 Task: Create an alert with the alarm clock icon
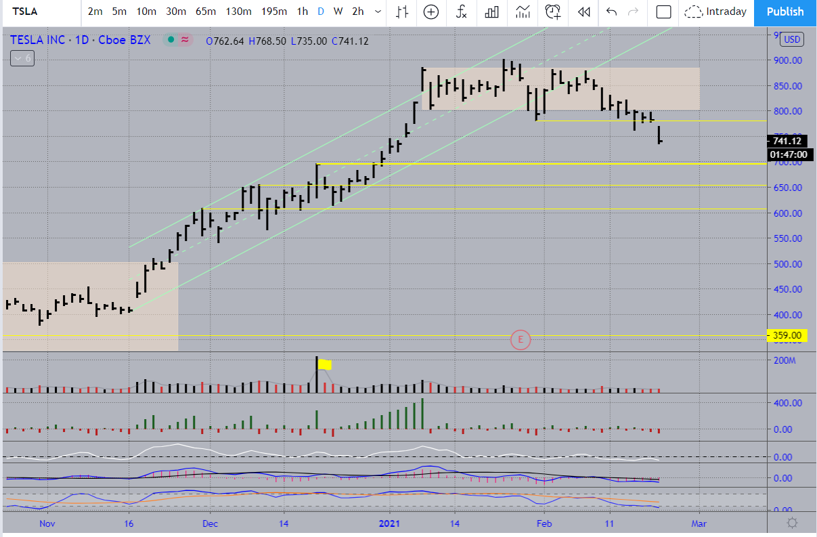click(x=554, y=12)
